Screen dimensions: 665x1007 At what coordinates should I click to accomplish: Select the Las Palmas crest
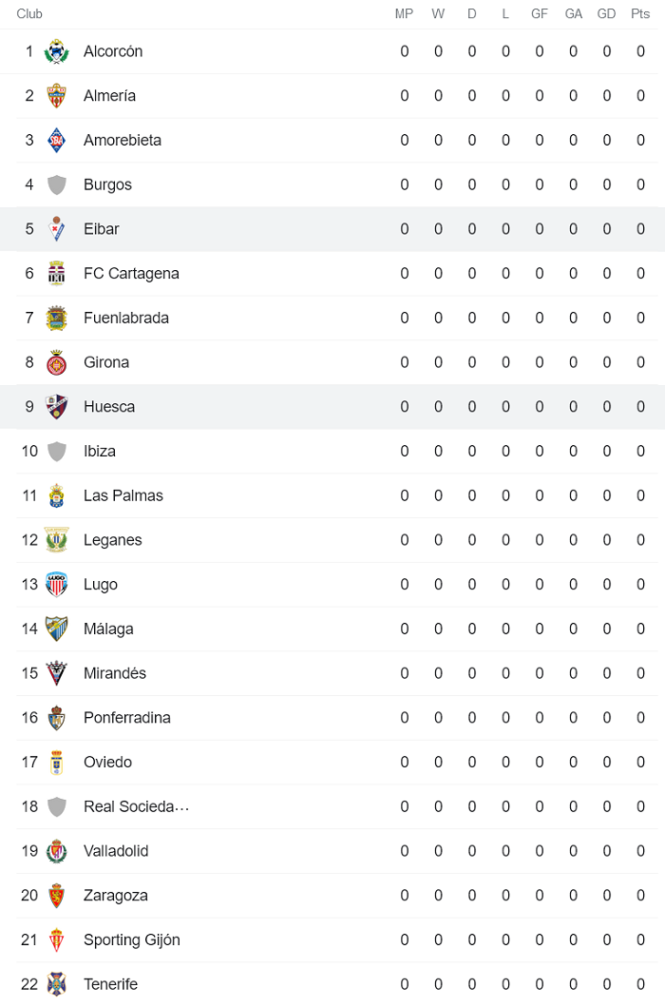(x=56, y=495)
